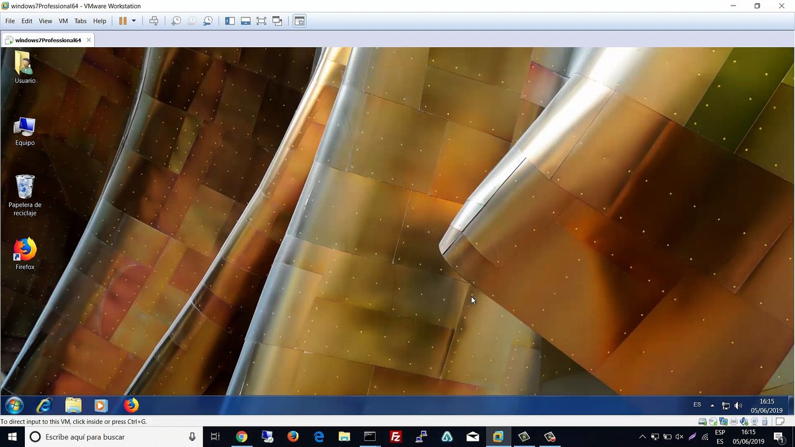Click the host muted volume icon
795x447 pixels.
(679, 437)
